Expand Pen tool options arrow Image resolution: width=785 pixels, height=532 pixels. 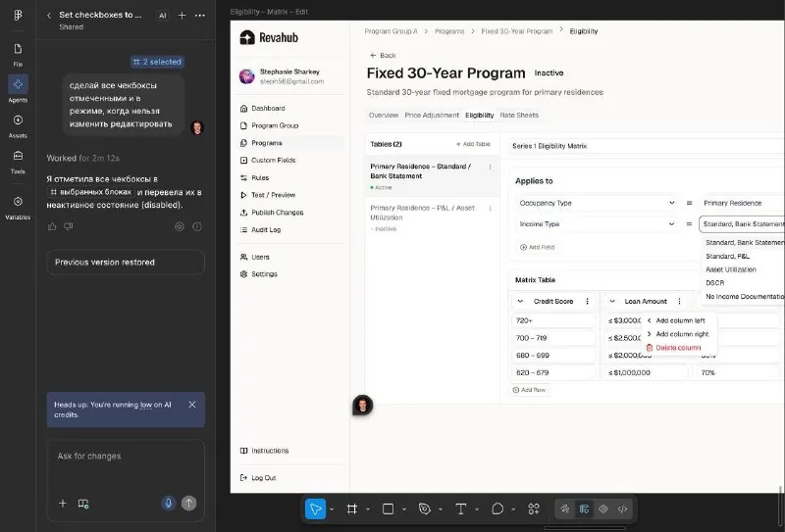click(441, 509)
